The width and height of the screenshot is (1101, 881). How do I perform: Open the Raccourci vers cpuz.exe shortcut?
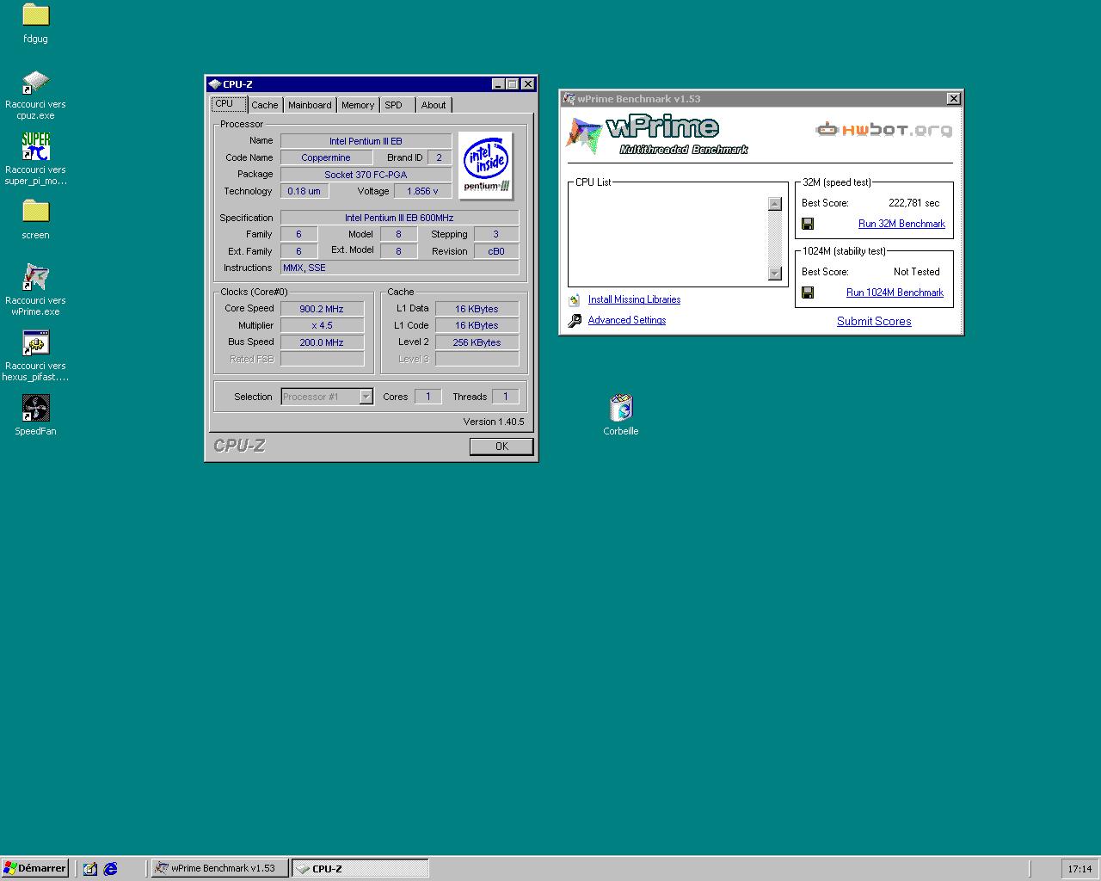coord(35,83)
